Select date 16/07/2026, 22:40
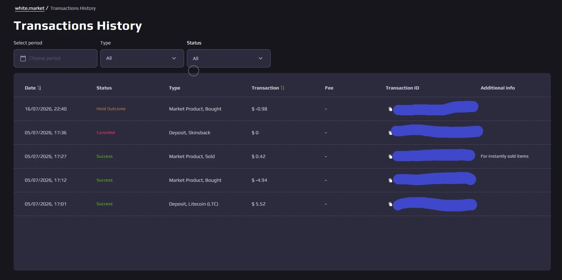562x280 pixels. [x=46, y=109]
